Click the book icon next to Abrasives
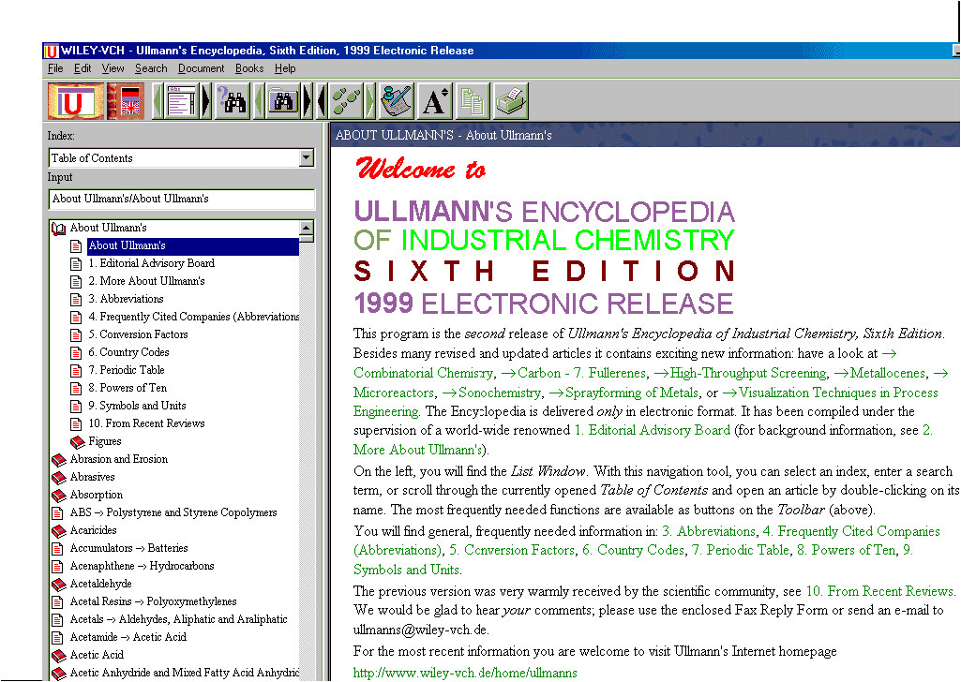The height and width of the screenshot is (682, 961). tap(59, 478)
